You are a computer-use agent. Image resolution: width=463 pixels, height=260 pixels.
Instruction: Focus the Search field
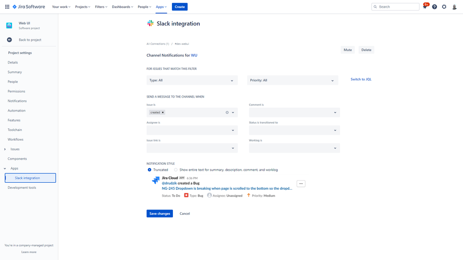pyautogui.click(x=395, y=6)
